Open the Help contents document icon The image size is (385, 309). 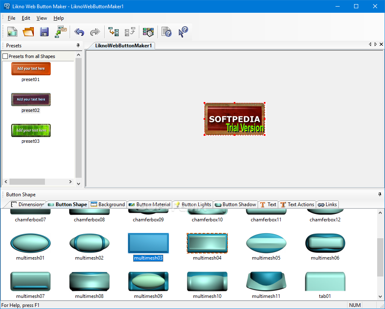[x=166, y=32]
